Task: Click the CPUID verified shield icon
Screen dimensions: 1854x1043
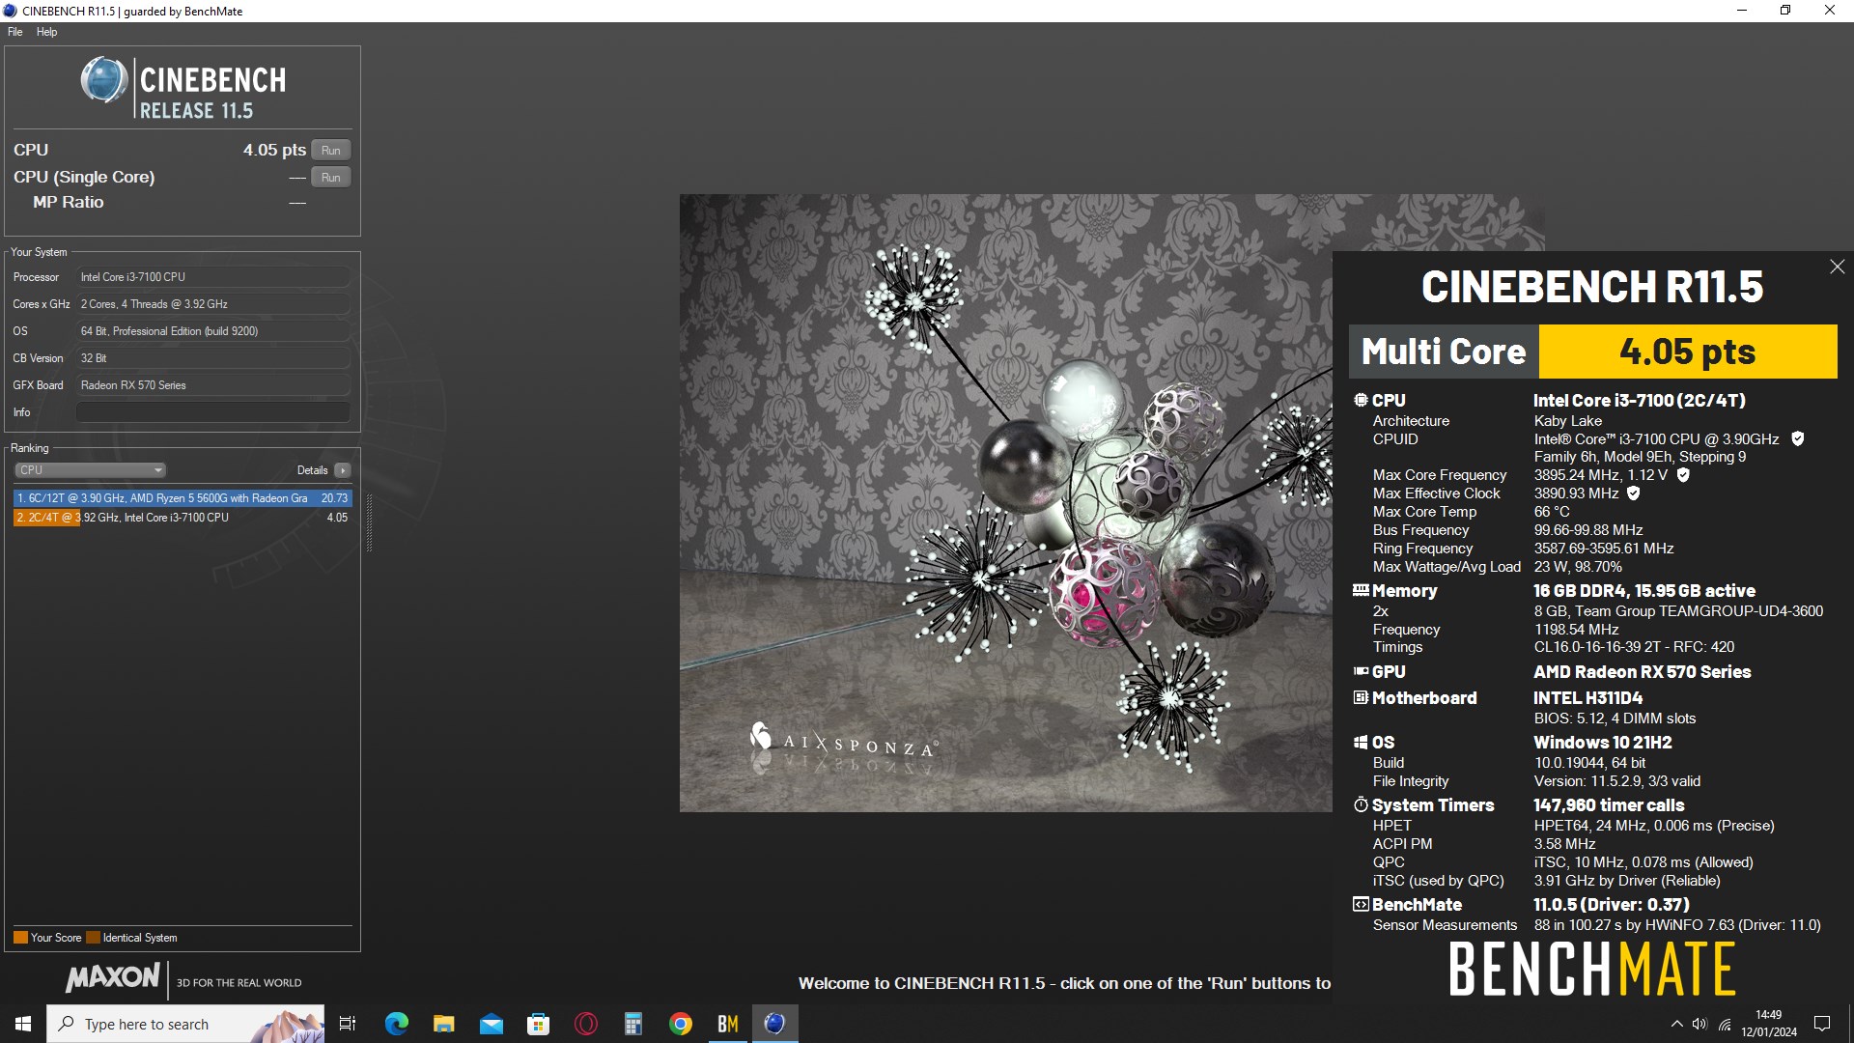Action: [1797, 439]
